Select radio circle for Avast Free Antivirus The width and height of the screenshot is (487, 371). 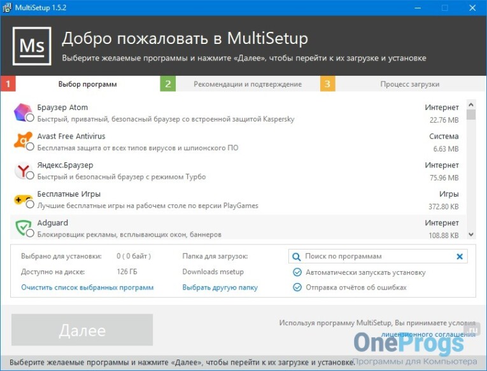point(30,146)
